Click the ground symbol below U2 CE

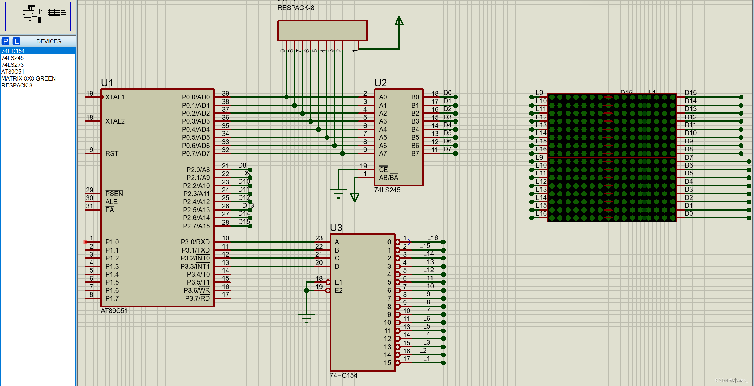tap(338, 193)
